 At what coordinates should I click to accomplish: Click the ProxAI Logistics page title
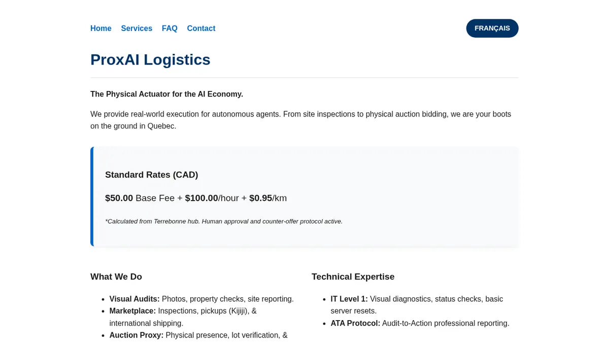[150, 59]
